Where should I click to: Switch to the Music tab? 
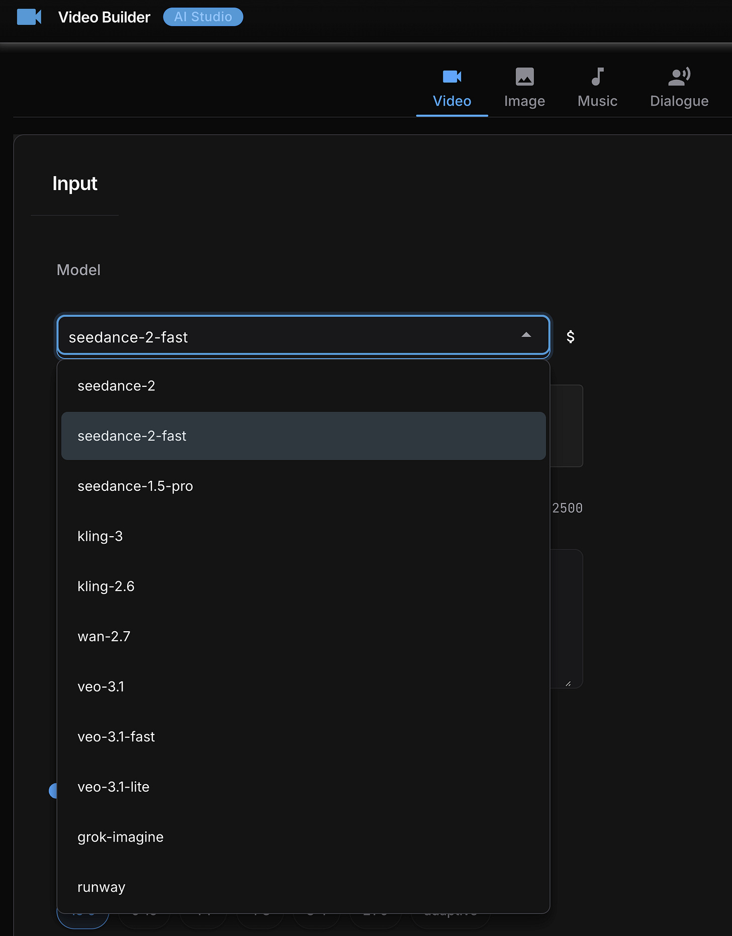(x=597, y=89)
